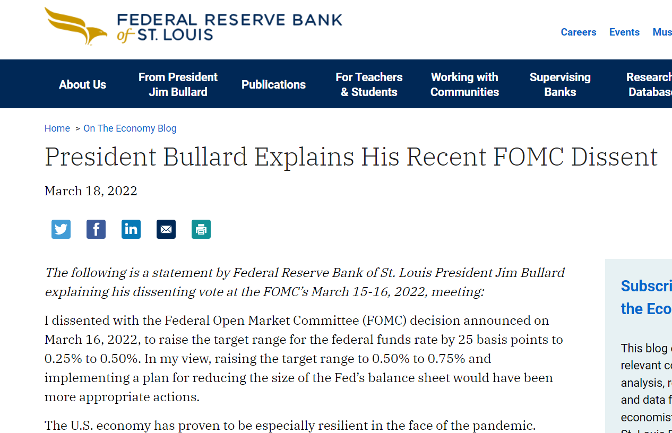Click the article title heading
Image resolution: width=672 pixels, height=433 pixels.
point(351,157)
